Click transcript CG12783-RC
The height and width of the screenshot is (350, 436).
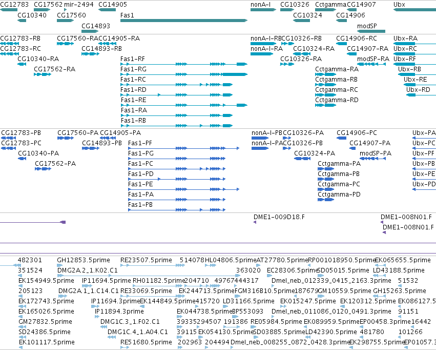20,48
